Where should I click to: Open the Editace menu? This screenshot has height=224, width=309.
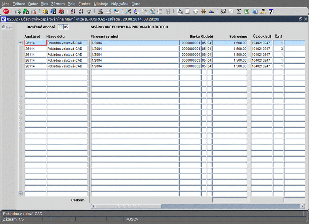pyautogui.click(x=19, y=4)
